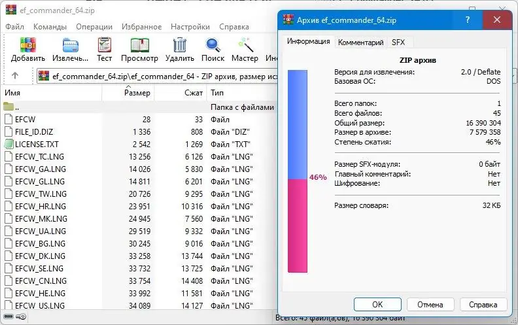
Task: Close the Архив ef_commander_64.zip dialog
Action: pyautogui.click(x=496, y=20)
